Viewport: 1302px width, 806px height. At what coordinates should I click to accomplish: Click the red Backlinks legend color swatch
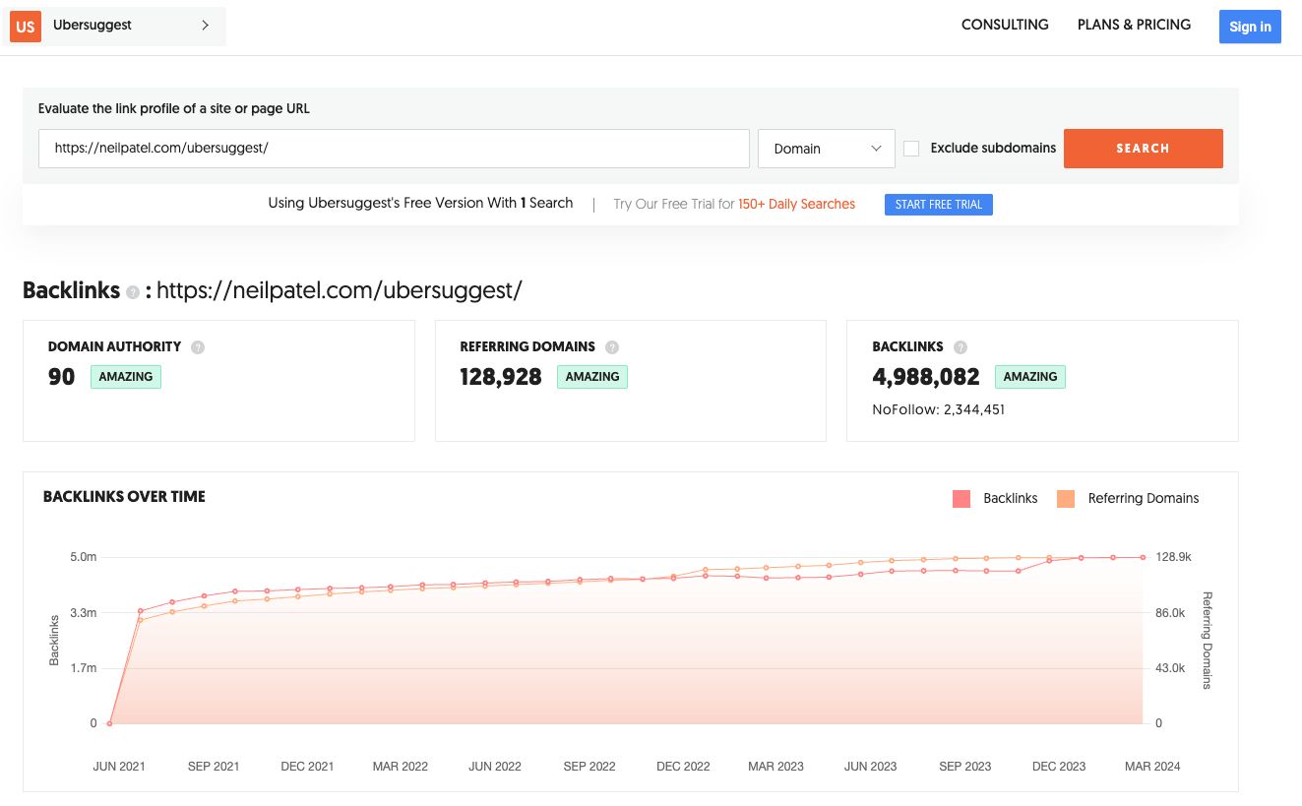(x=960, y=498)
